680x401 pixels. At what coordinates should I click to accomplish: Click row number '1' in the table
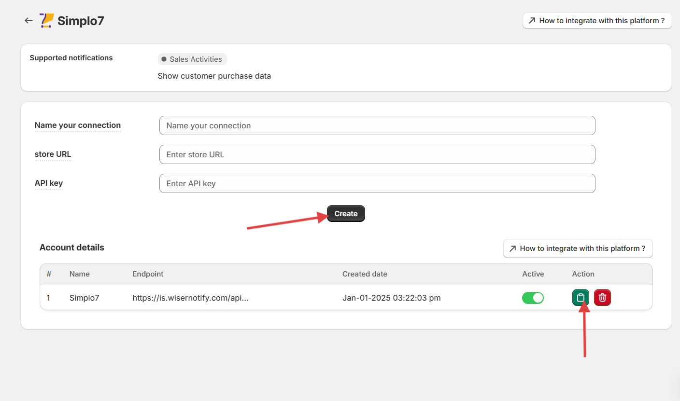(x=48, y=298)
